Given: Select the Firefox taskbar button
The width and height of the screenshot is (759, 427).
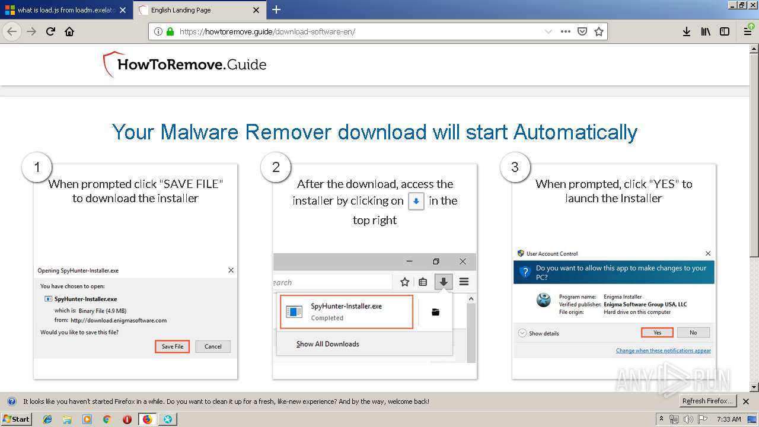Looking at the screenshot, I should tap(147, 419).
